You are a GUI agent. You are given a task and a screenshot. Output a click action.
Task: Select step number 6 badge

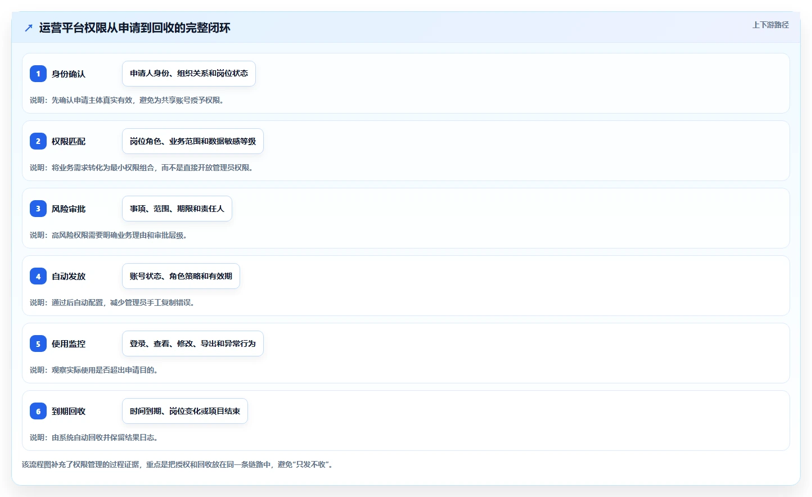point(38,411)
